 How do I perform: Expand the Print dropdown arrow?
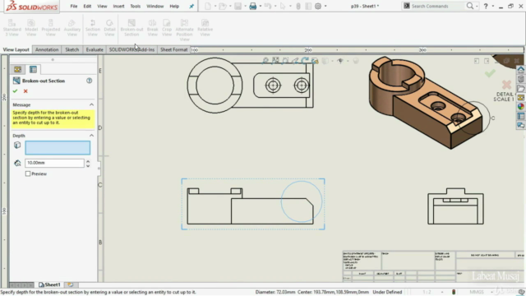261,6
